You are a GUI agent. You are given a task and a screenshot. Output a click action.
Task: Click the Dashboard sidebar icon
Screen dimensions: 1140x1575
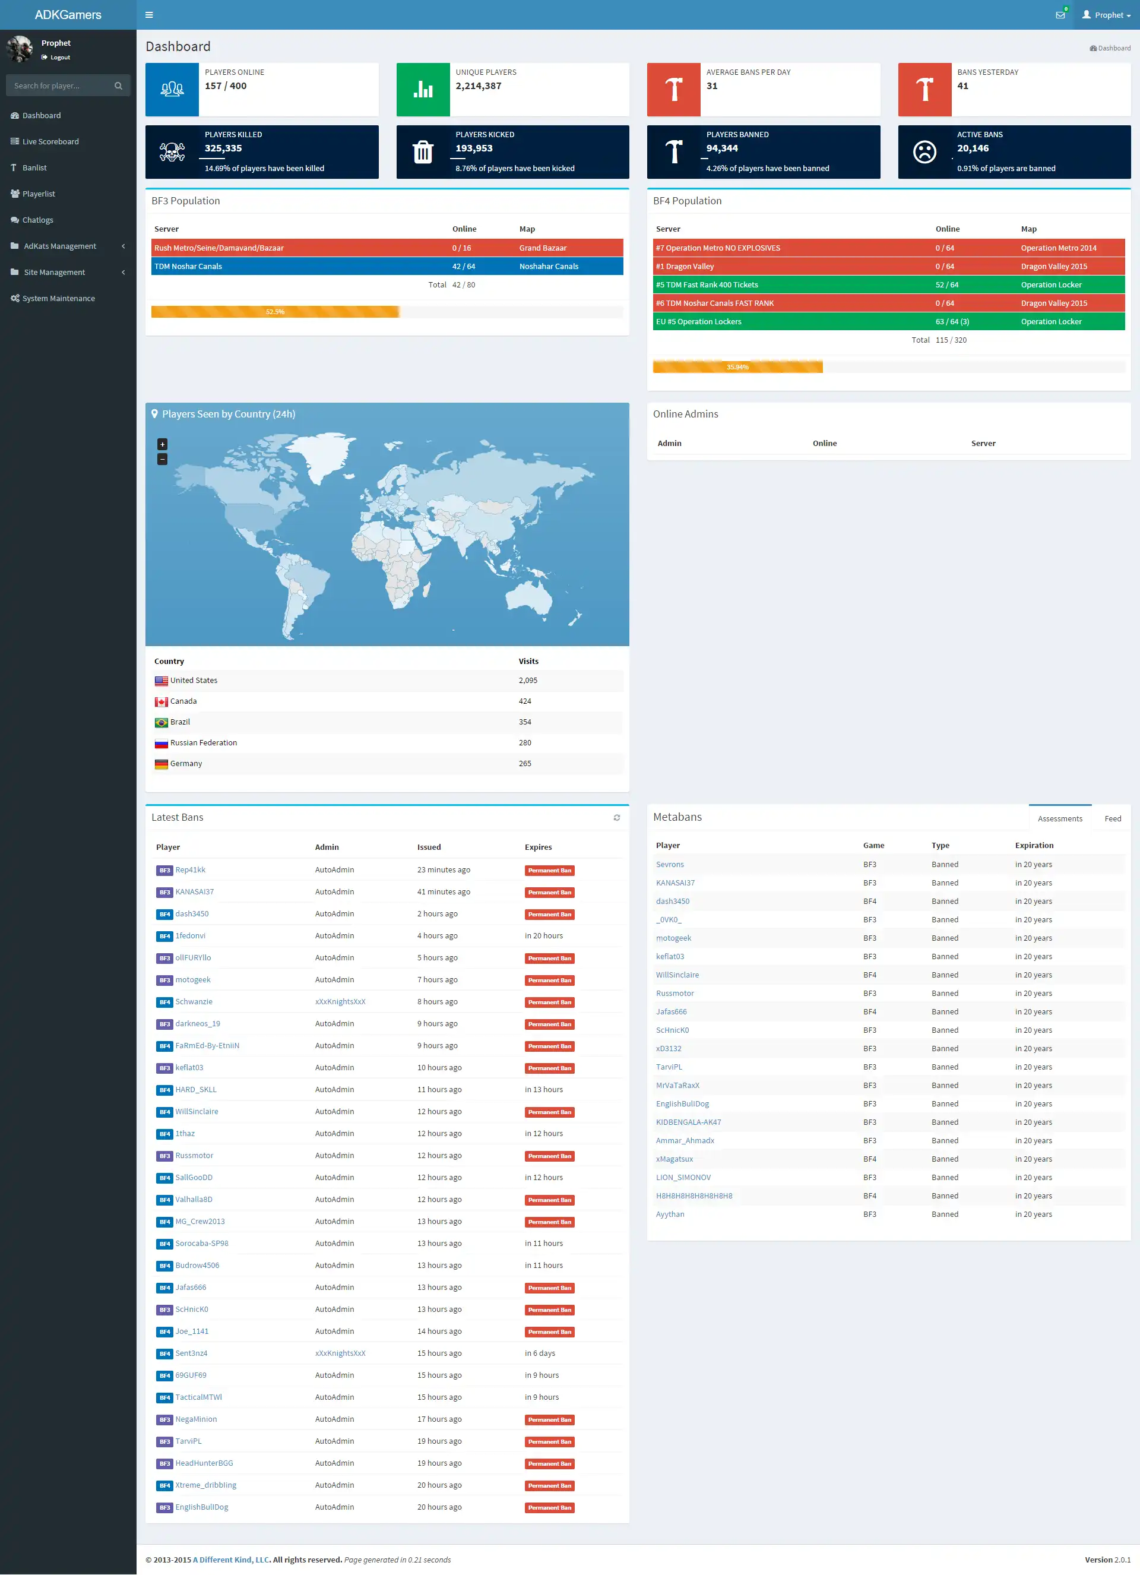pos(18,115)
